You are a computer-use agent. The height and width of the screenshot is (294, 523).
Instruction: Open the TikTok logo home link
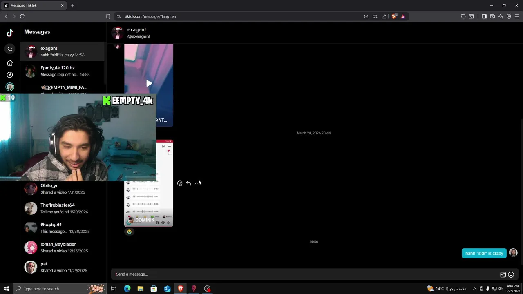pyautogui.click(x=10, y=33)
